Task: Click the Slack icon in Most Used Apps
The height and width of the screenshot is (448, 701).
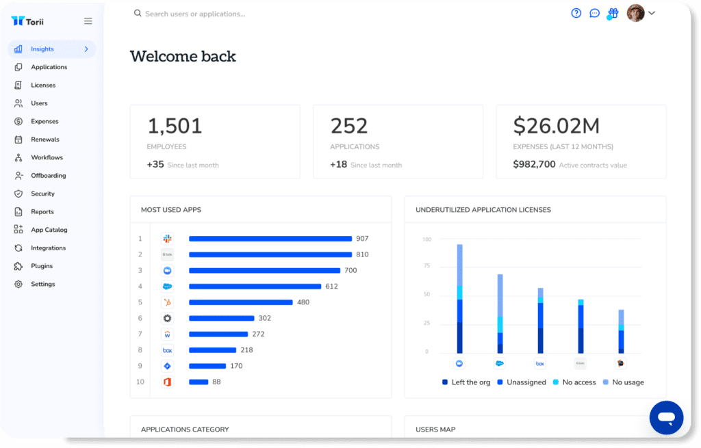Action: (x=167, y=239)
